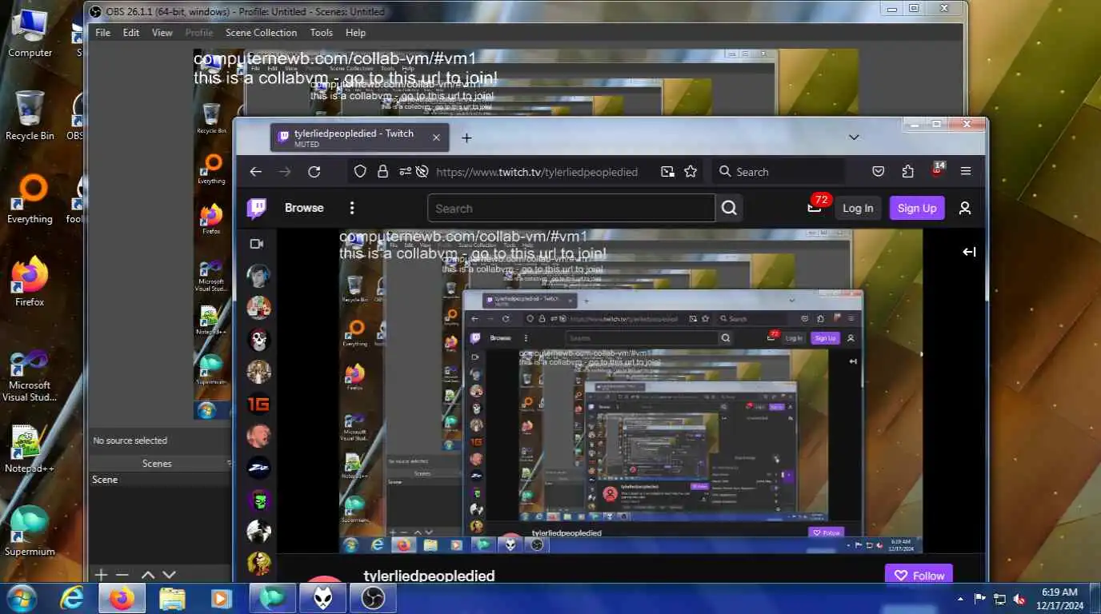This screenshot has height=614, width=1101.
Task: Click the Twitch magnifier search button
Action: (x=729, y=209)
